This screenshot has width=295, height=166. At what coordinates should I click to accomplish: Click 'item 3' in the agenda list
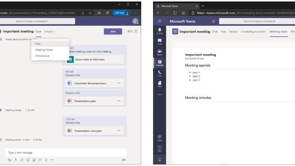pyautogui.click(x=196, y=80)
